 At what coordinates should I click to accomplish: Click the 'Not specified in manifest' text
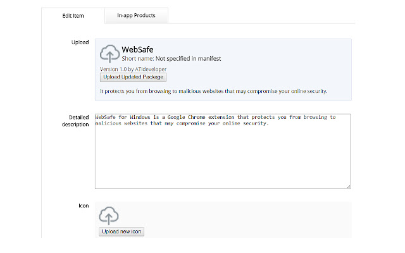(189, 59)
